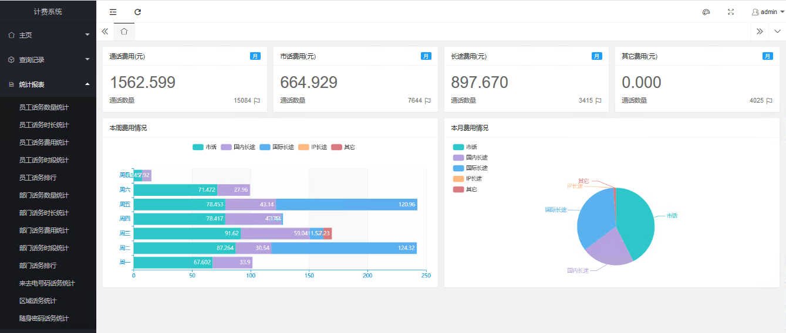This screenshot has width=786, height=333.
Task: Click the refresh page icon
Action: [138, 12]
